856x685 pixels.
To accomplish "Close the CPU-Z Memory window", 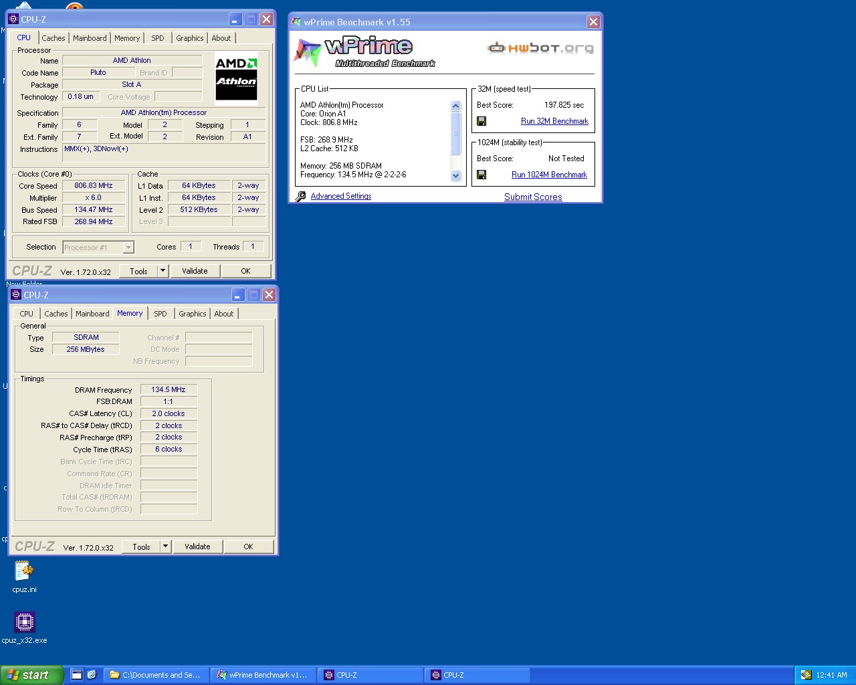I will (269, 295).
